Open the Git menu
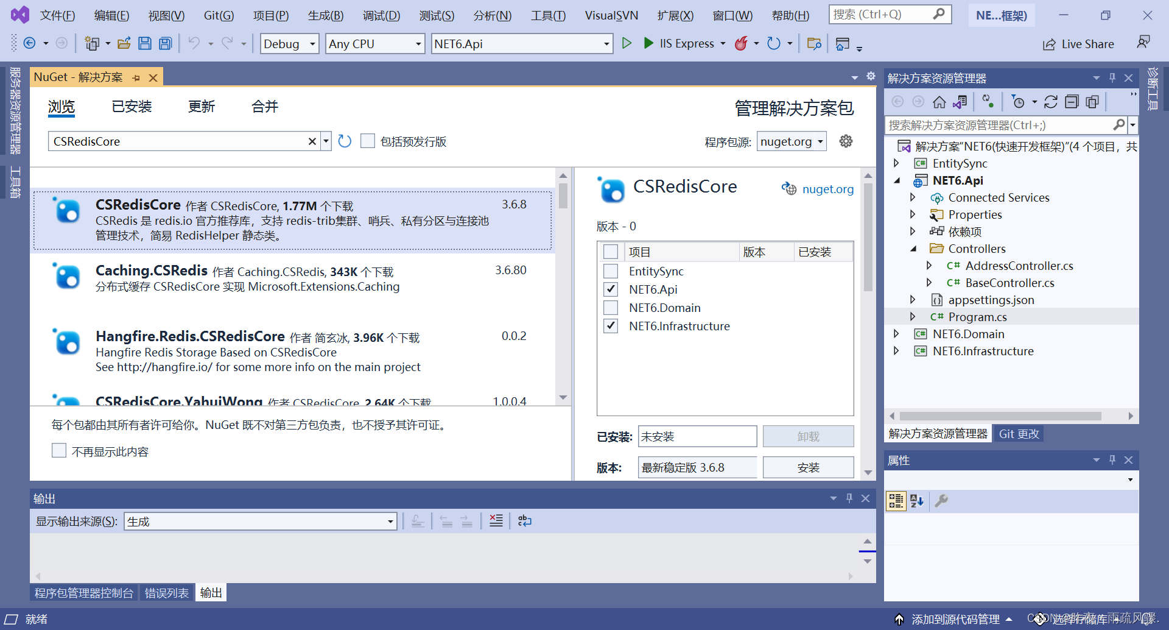1169x630 pixels. (x=219, y=15)
